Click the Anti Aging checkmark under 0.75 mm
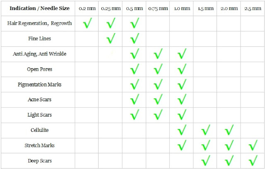 pyautogui.click(x=158, y=54)
